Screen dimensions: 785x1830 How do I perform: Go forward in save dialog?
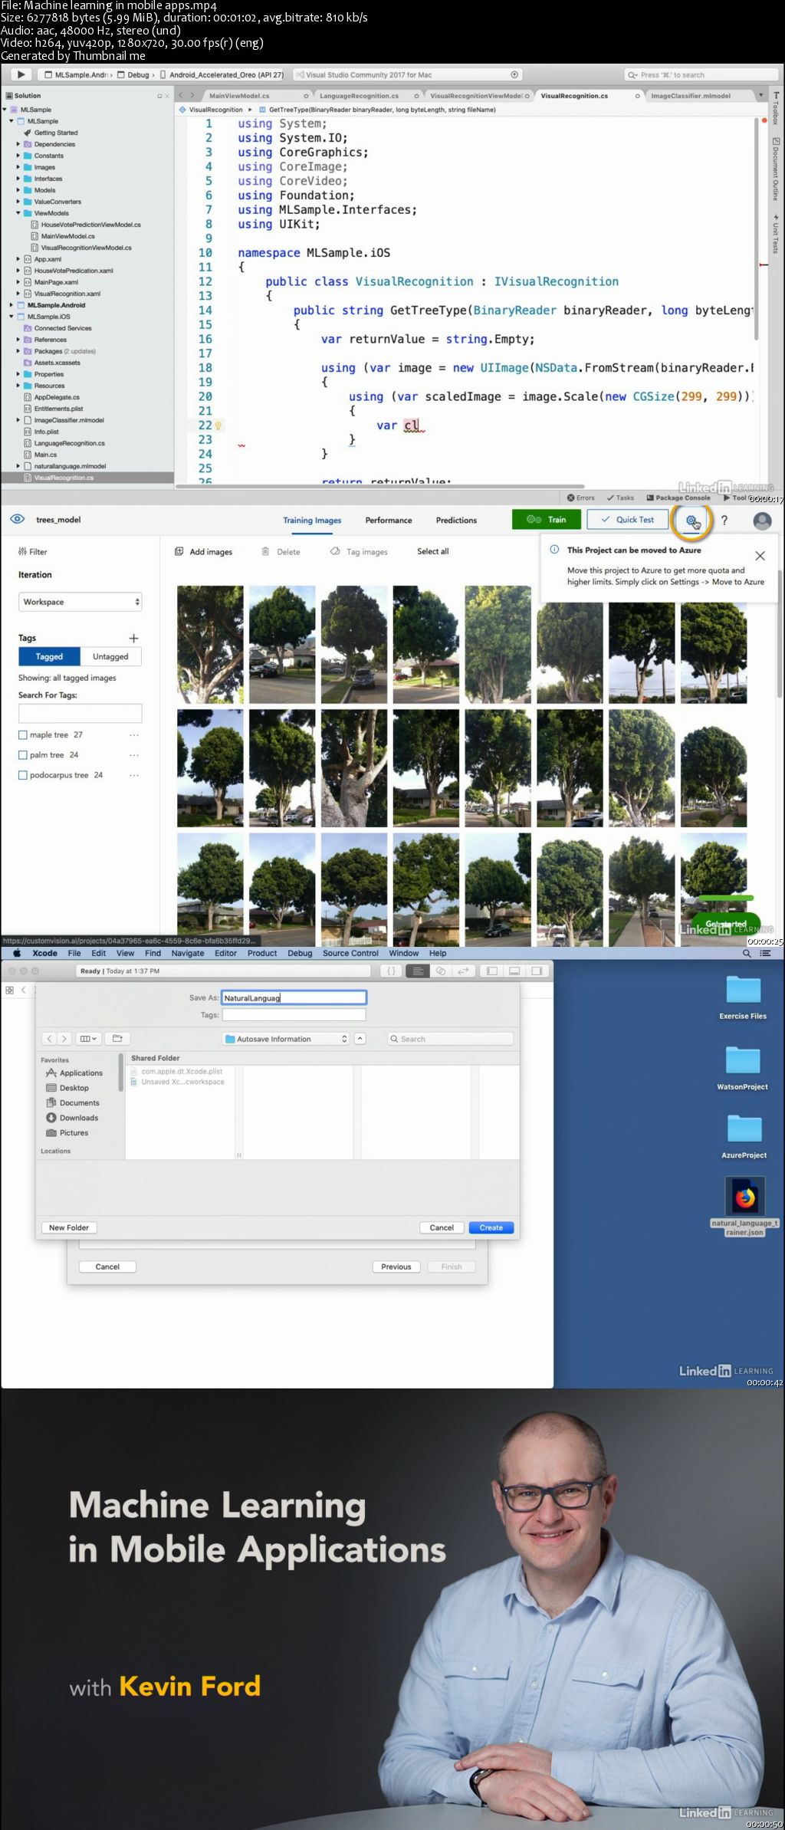tap(64, 1039)
